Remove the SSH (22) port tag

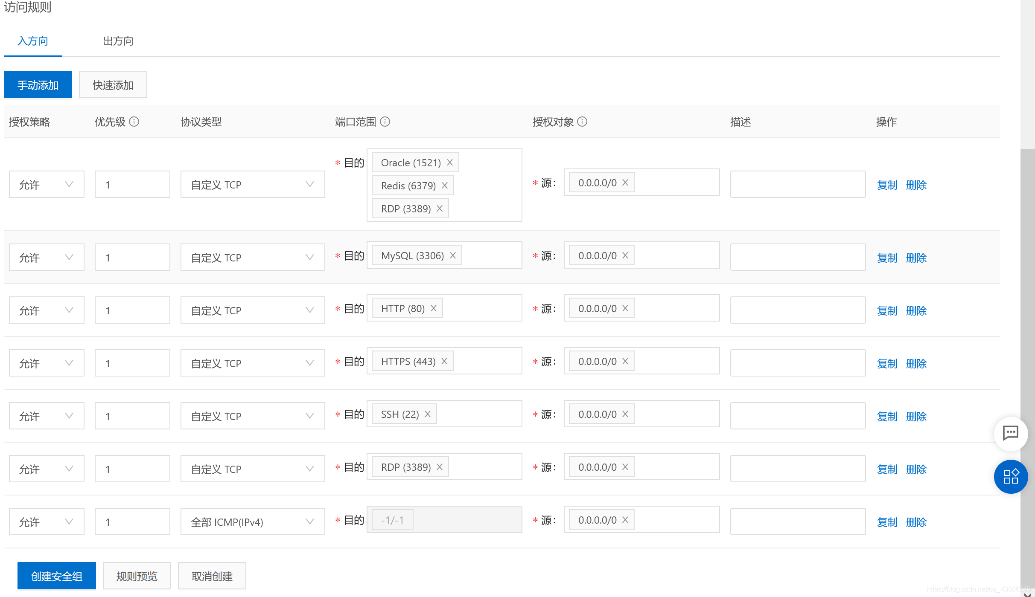(427, 414)
